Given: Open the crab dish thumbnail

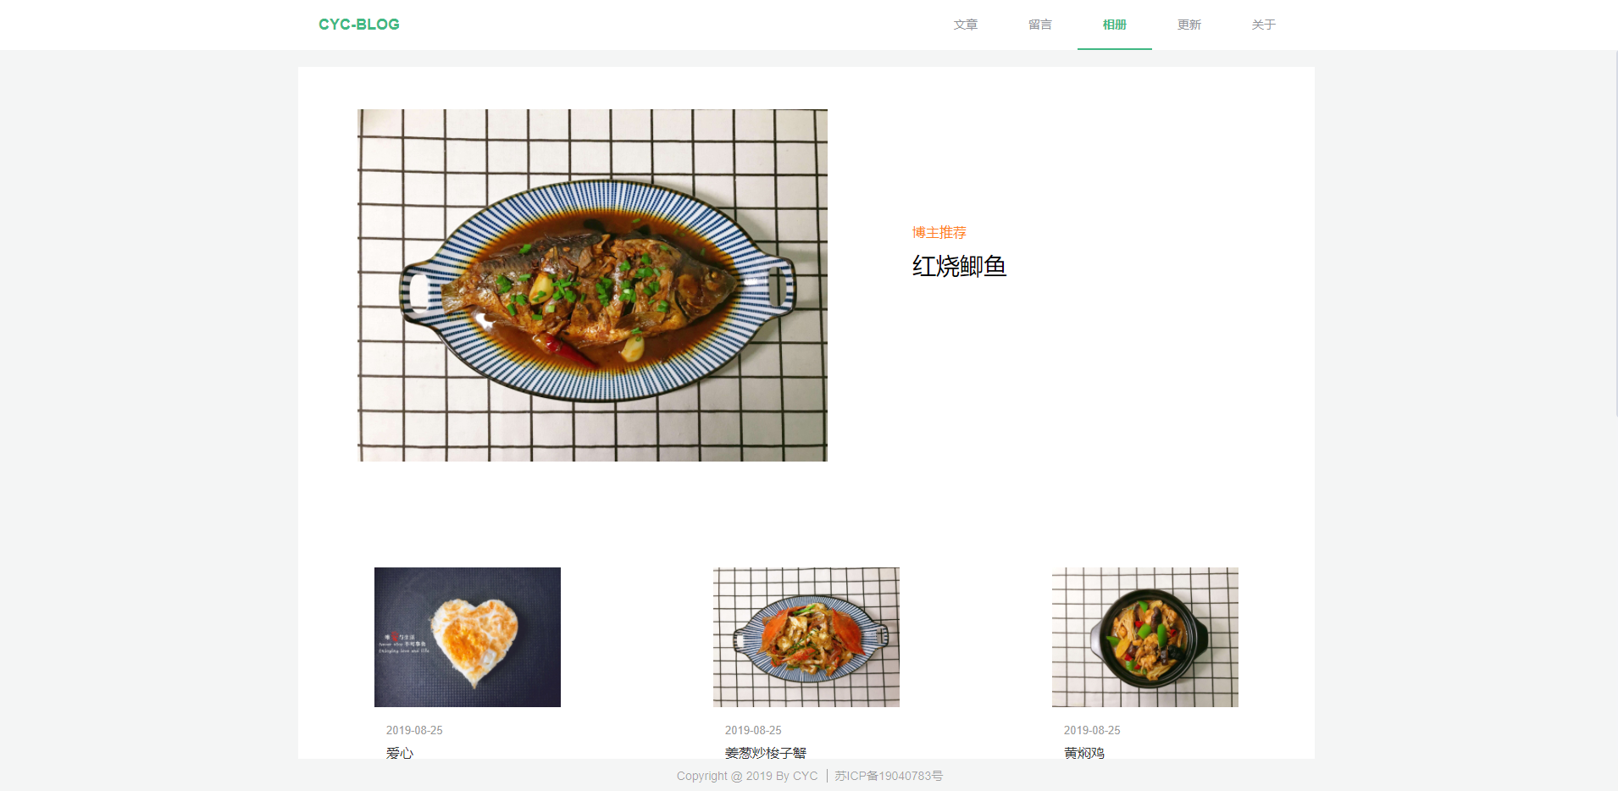Looking at the screenshot, I should point(806,637).
